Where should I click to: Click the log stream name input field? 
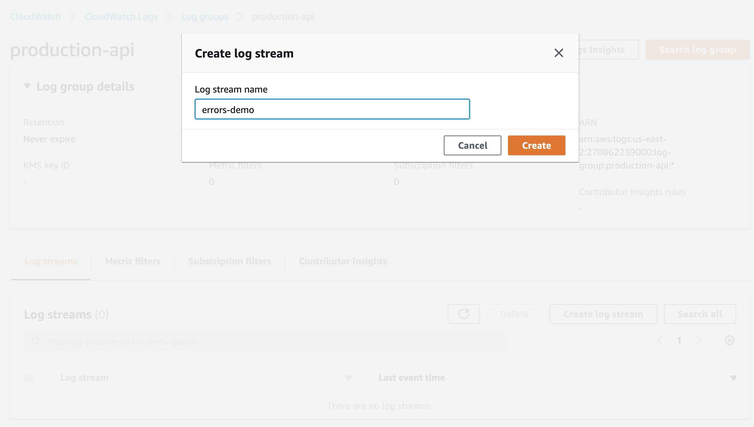(332, 109)
